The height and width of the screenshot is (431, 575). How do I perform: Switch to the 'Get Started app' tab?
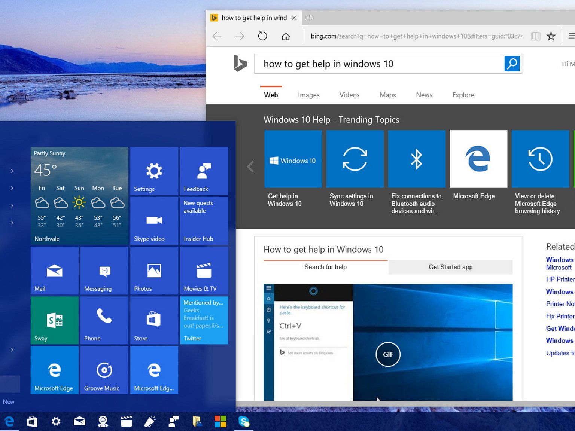(450, 267)
